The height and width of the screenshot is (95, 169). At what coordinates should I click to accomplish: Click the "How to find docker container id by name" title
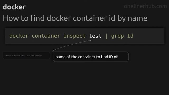click(x=75, y=18)
